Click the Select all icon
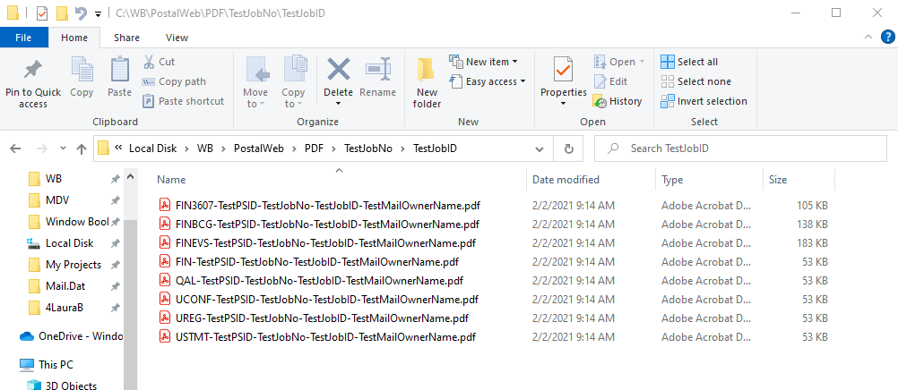Screen dimensions: 898x390 [667, 62]
